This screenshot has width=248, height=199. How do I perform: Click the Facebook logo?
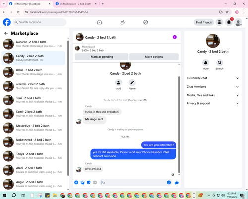[7, 22]
